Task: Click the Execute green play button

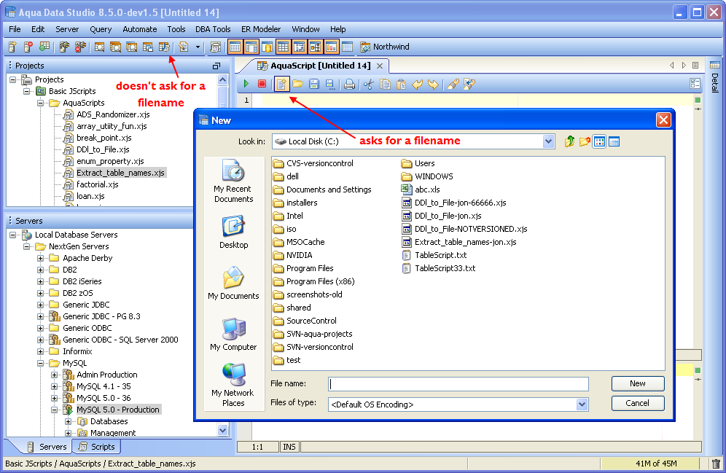Action: point(246,84)
